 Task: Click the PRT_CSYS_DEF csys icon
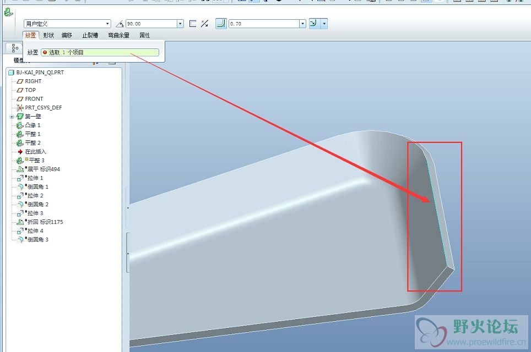pyautogui.click(x=20, y=108)
